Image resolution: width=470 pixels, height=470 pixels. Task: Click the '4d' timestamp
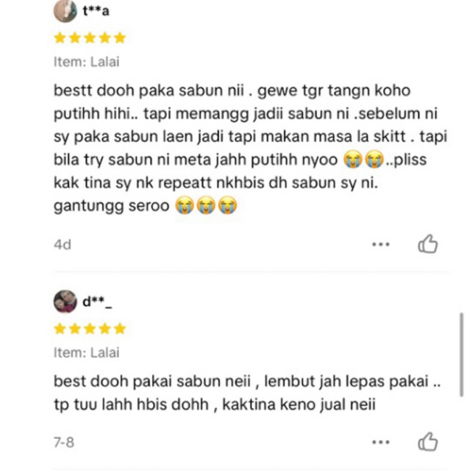tap(63, 245)
